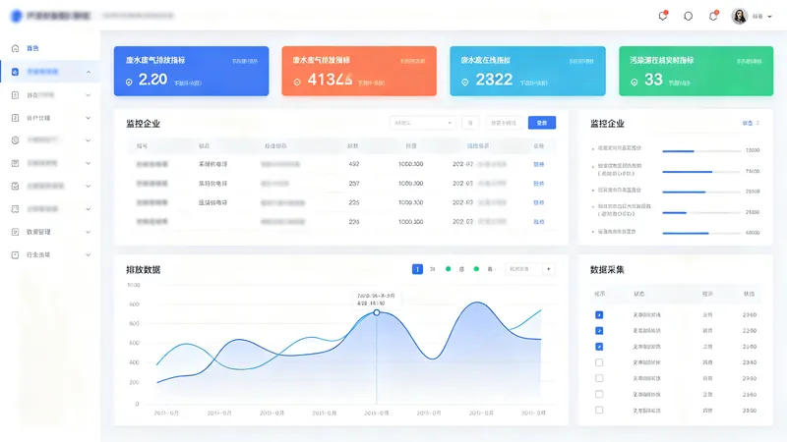This screenshot has width=787, height=442.
Task: Click the highlighted data point marker on the chart
Action: (377, 312)
